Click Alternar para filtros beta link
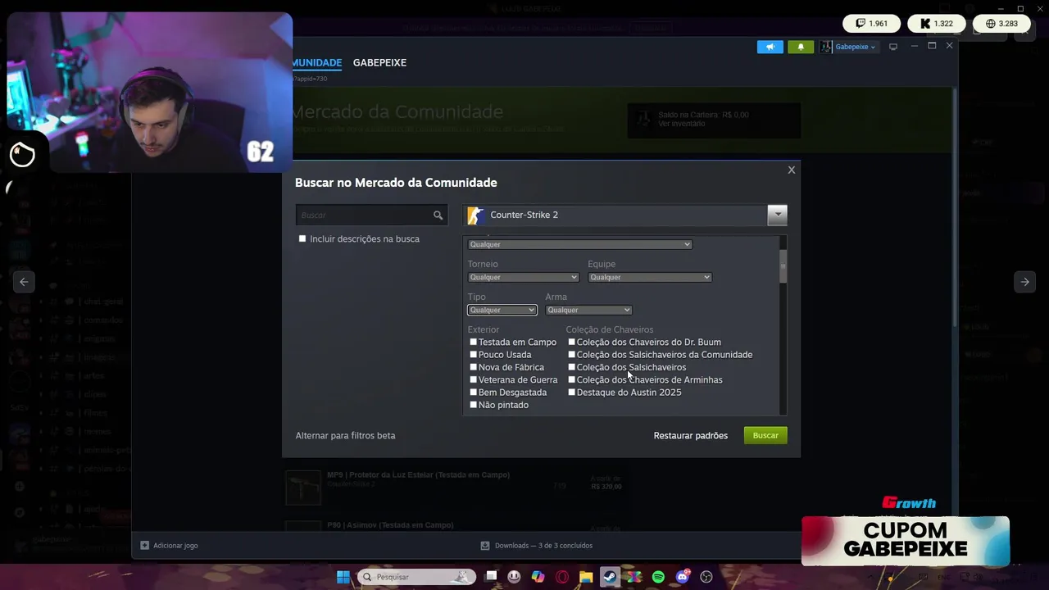This screenshot has height=590, width=1049. [x=345, y=435]
